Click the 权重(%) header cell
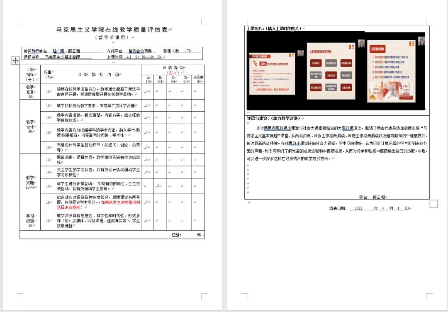448x312 pixels. [x=48, y=74]
